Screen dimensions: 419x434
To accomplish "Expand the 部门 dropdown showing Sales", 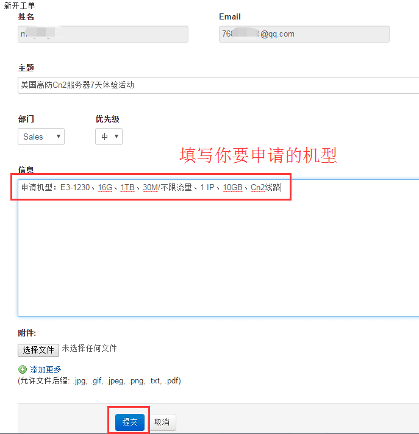I will click(x=41, y=137).
